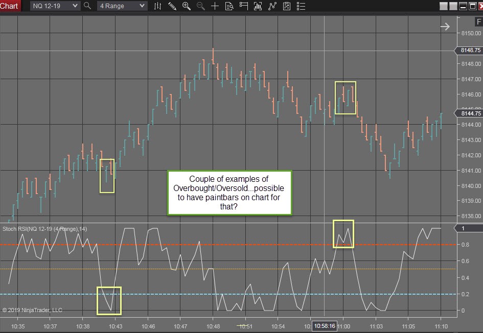The height and width of the screenshot is (333, 483).
Task: Select the Drawing Tools pencil icon
Action: click(x=172, y=6)
